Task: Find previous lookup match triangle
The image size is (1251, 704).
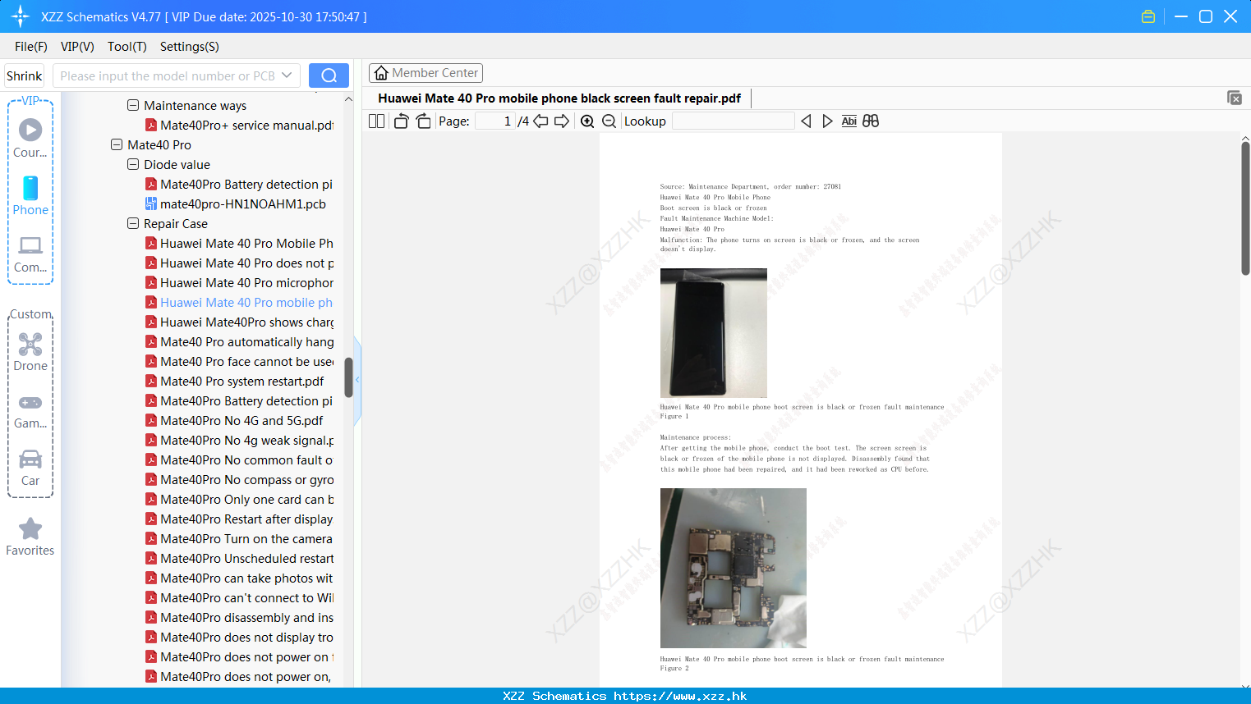Action: point(806,121)
